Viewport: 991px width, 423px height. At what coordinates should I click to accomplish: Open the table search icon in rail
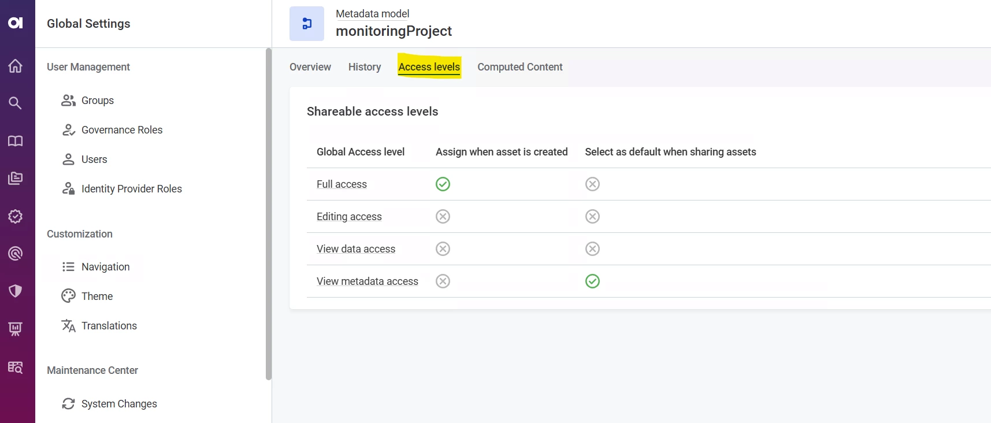click(16, 367)
